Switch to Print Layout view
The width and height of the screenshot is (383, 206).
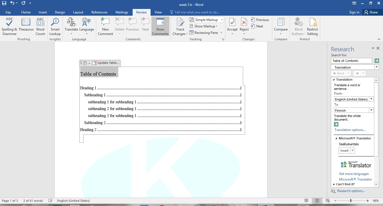pyautogui.click(x=317, y=201)
